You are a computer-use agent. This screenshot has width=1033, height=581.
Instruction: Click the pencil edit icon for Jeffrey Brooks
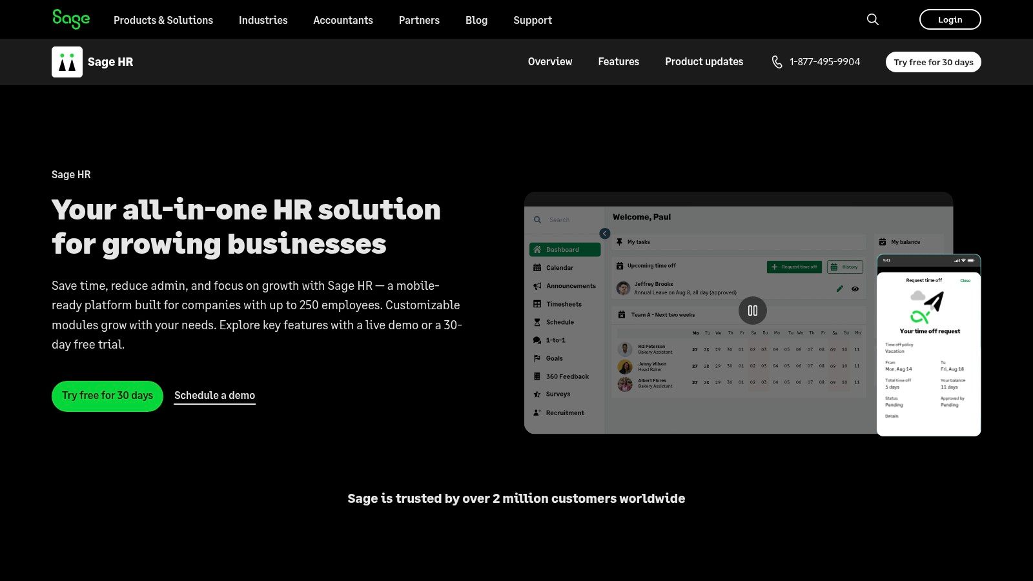[840, 289]
